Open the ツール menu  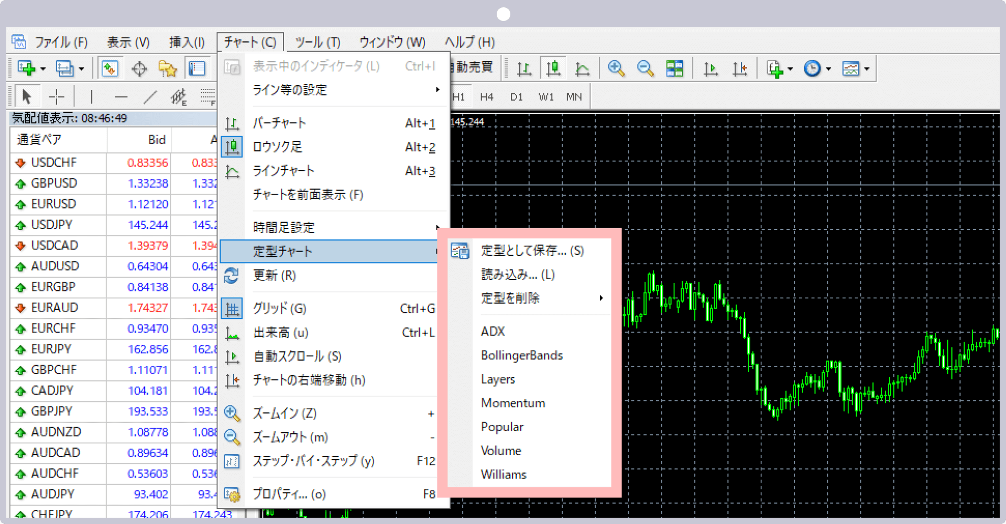tap(318, 42)
